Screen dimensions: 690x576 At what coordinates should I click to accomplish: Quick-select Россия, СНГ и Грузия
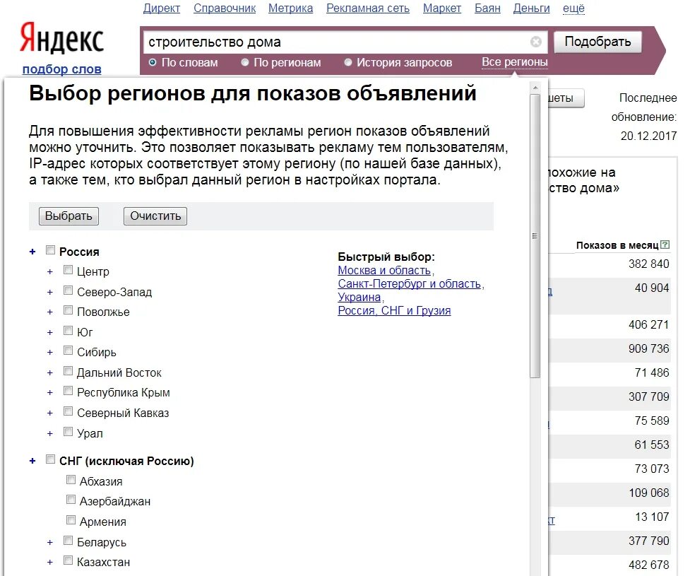pos(394,310)
